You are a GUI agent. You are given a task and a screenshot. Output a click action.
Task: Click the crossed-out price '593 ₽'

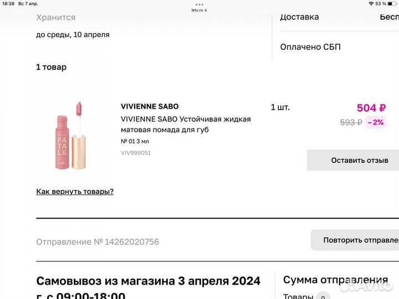[x=351, y=122]
